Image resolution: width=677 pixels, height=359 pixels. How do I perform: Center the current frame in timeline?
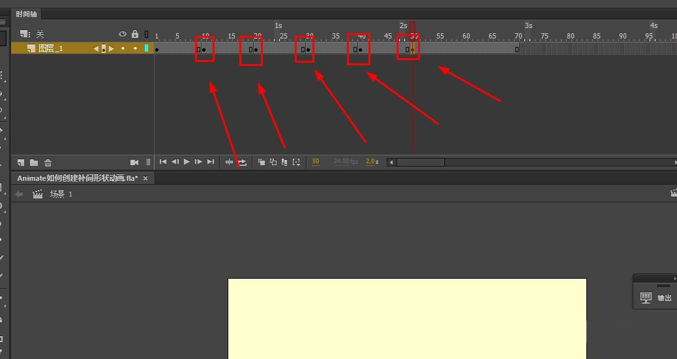tap(230, 162)
